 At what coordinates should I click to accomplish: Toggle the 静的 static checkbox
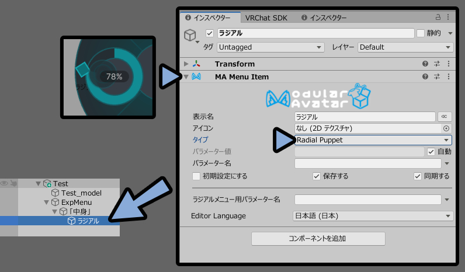pos(421,33)
